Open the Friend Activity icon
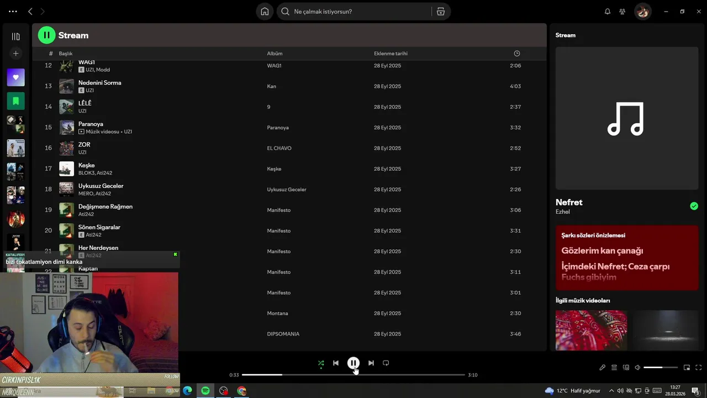707x398 pixels. 622,11
